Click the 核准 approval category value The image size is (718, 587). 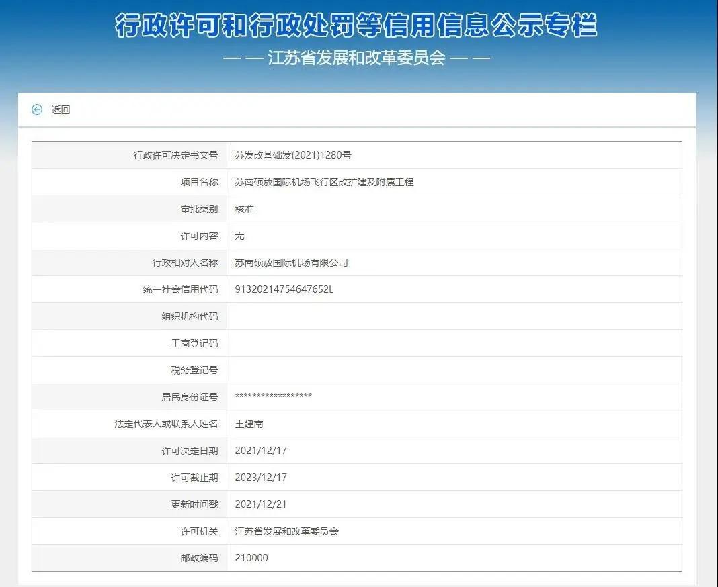[x=245, y=209]
